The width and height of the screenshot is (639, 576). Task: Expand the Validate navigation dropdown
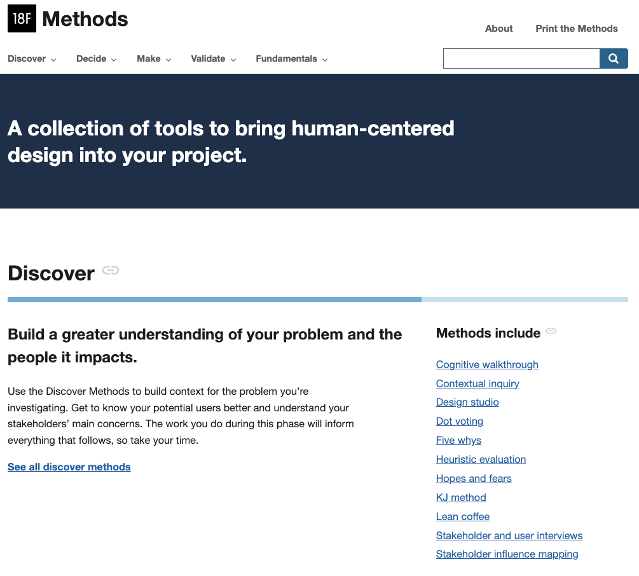(x=212, y=58)
